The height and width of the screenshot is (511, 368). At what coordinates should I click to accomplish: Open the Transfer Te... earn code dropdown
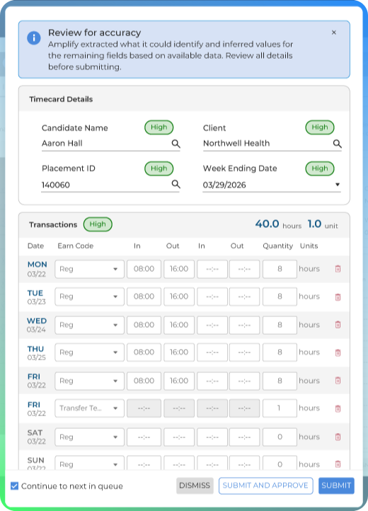point(90,408)
